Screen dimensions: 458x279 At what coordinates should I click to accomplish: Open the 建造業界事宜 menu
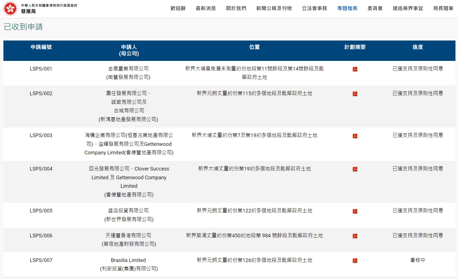click(408, 8)
